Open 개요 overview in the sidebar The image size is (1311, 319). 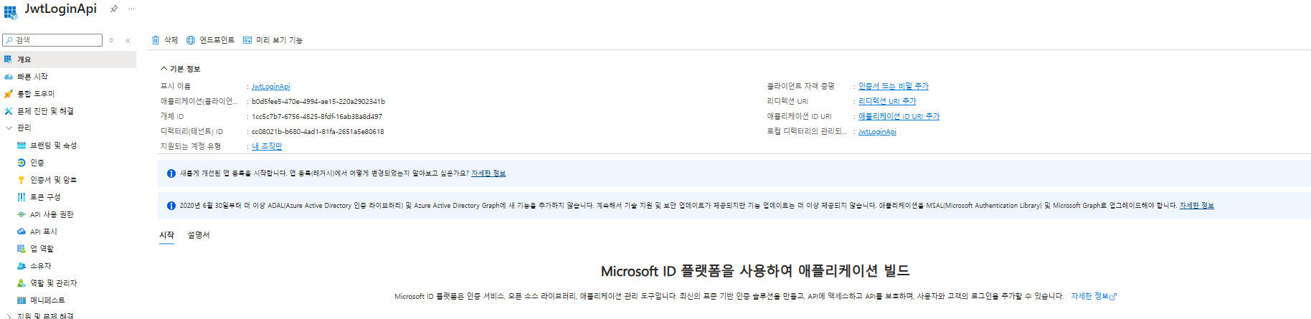[x=68, y=59]
